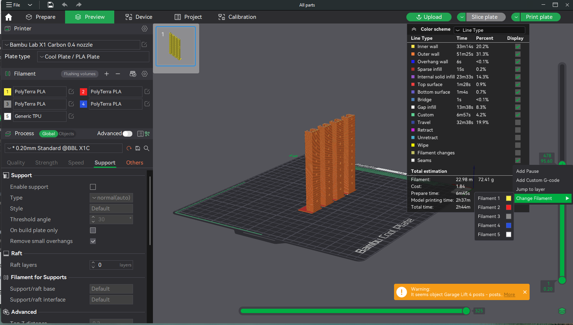The height and width of the screenshot is (325, 573).
Task: Open Color scheme Line Type dropdown
Action: (489, 30)
